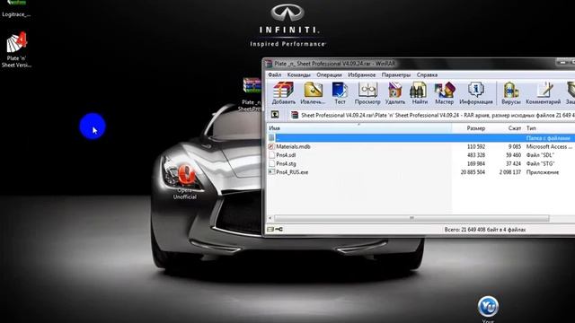
Task: Select Materials.mdb file icon
Action: (x=271, y=146)
